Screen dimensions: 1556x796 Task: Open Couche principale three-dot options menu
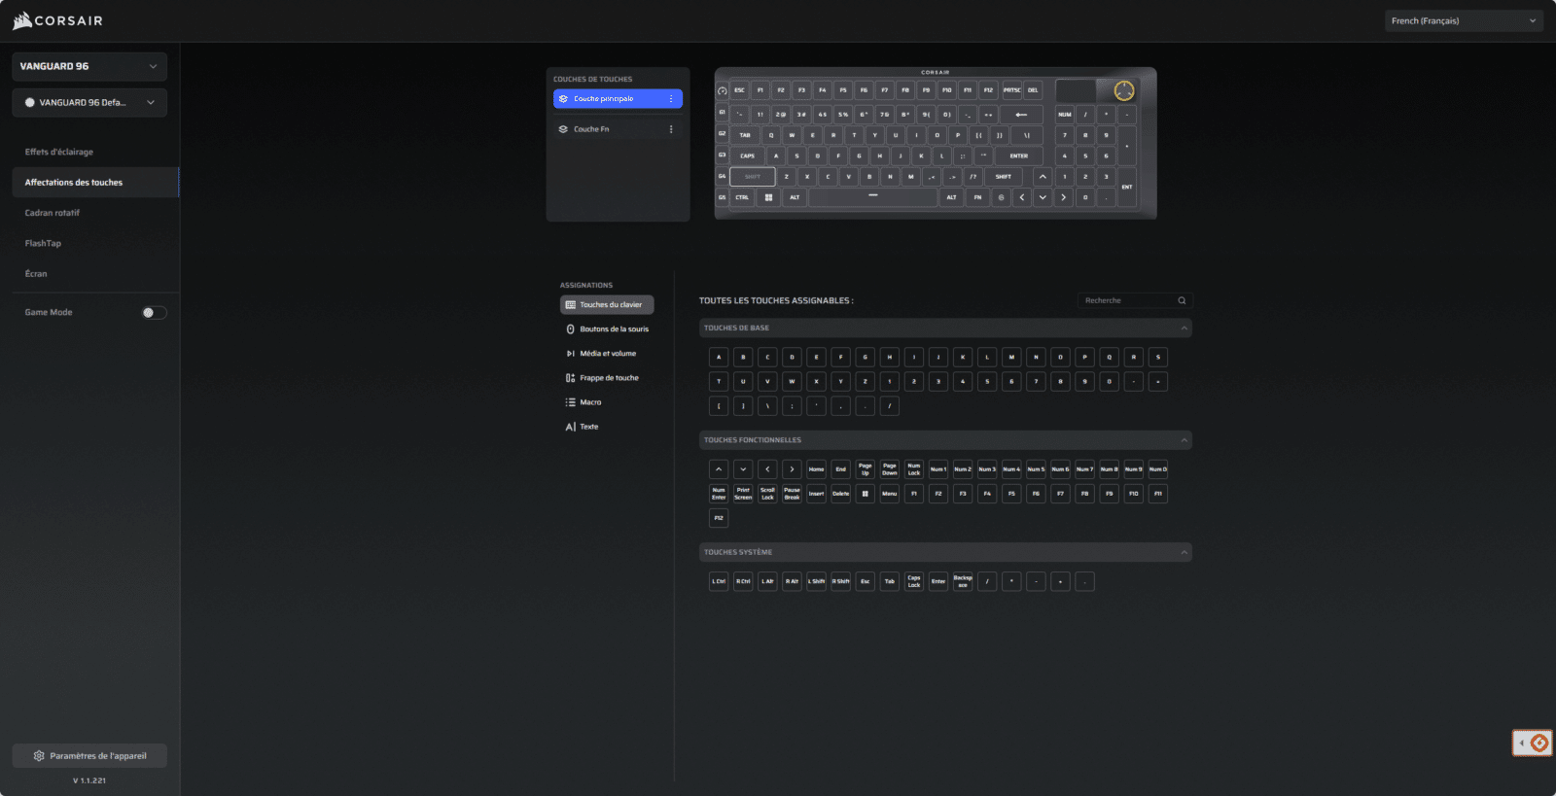point(671,99)
